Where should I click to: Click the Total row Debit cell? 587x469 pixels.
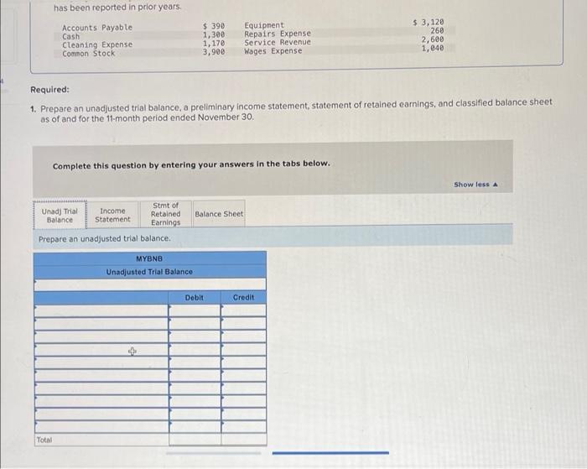click(x=195, y=439)
